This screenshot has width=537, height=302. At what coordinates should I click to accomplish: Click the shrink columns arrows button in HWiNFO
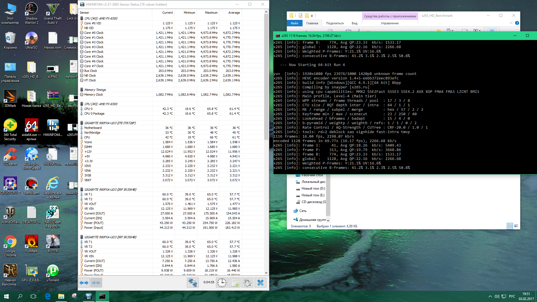tap(96, 283)
